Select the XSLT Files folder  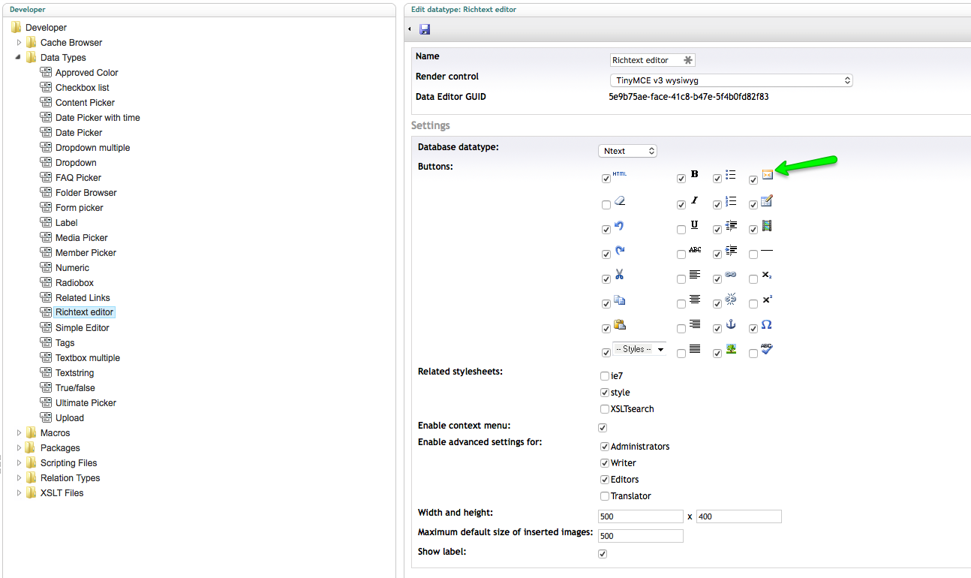coord(62,493)
